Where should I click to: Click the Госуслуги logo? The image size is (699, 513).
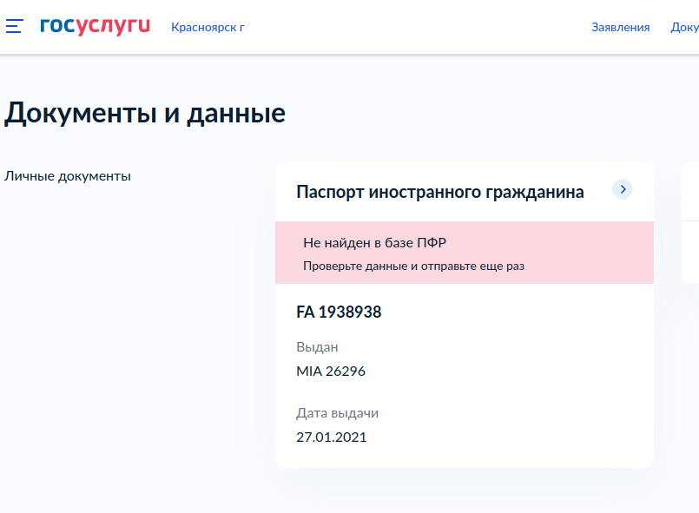95,26
